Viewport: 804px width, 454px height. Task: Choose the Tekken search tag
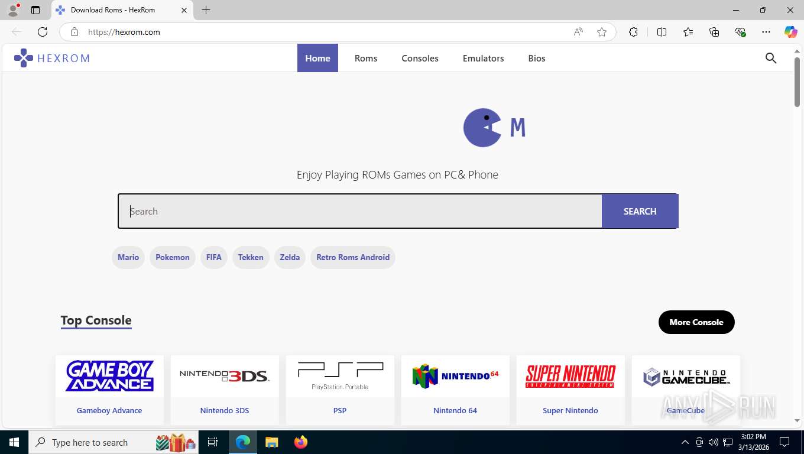pyautogui.click(x=251, y=257)
